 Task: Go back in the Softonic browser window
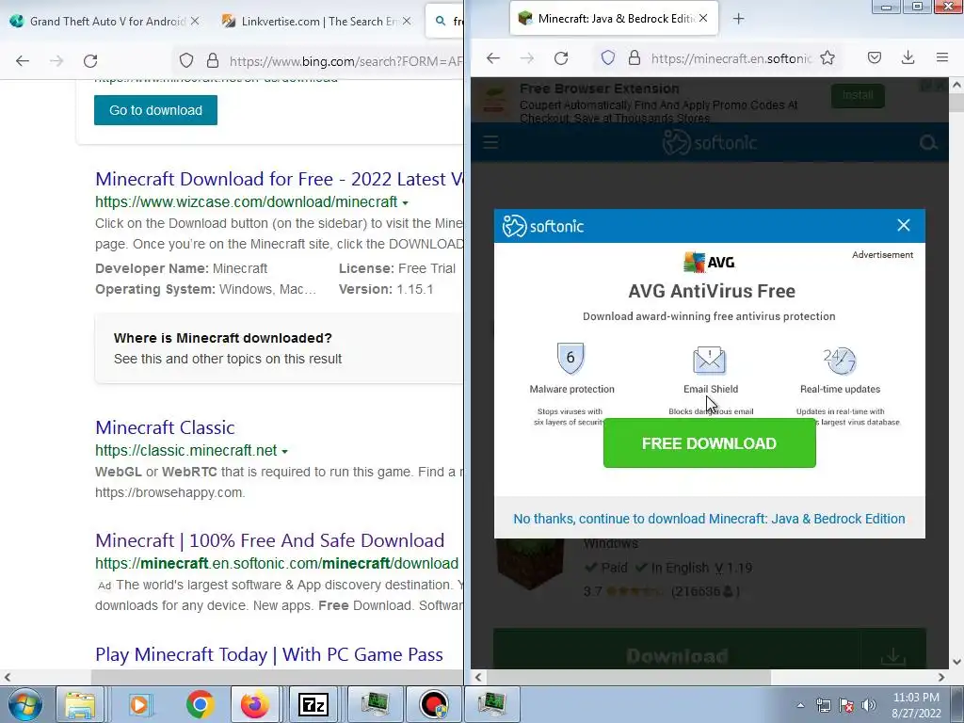(493, 58)
